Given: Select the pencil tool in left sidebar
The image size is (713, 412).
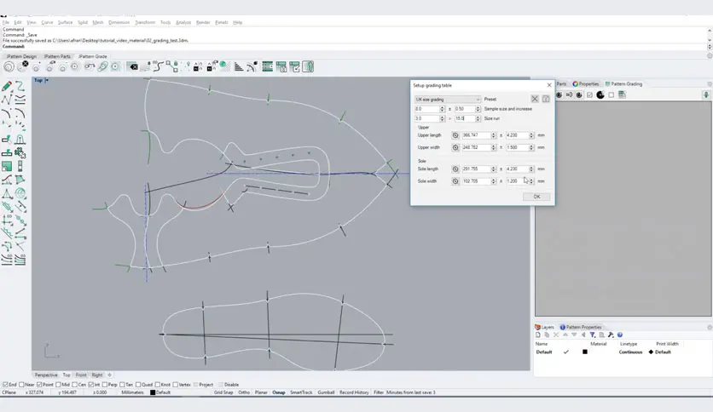Looking at the screenshot, I should tap(6, 86).
